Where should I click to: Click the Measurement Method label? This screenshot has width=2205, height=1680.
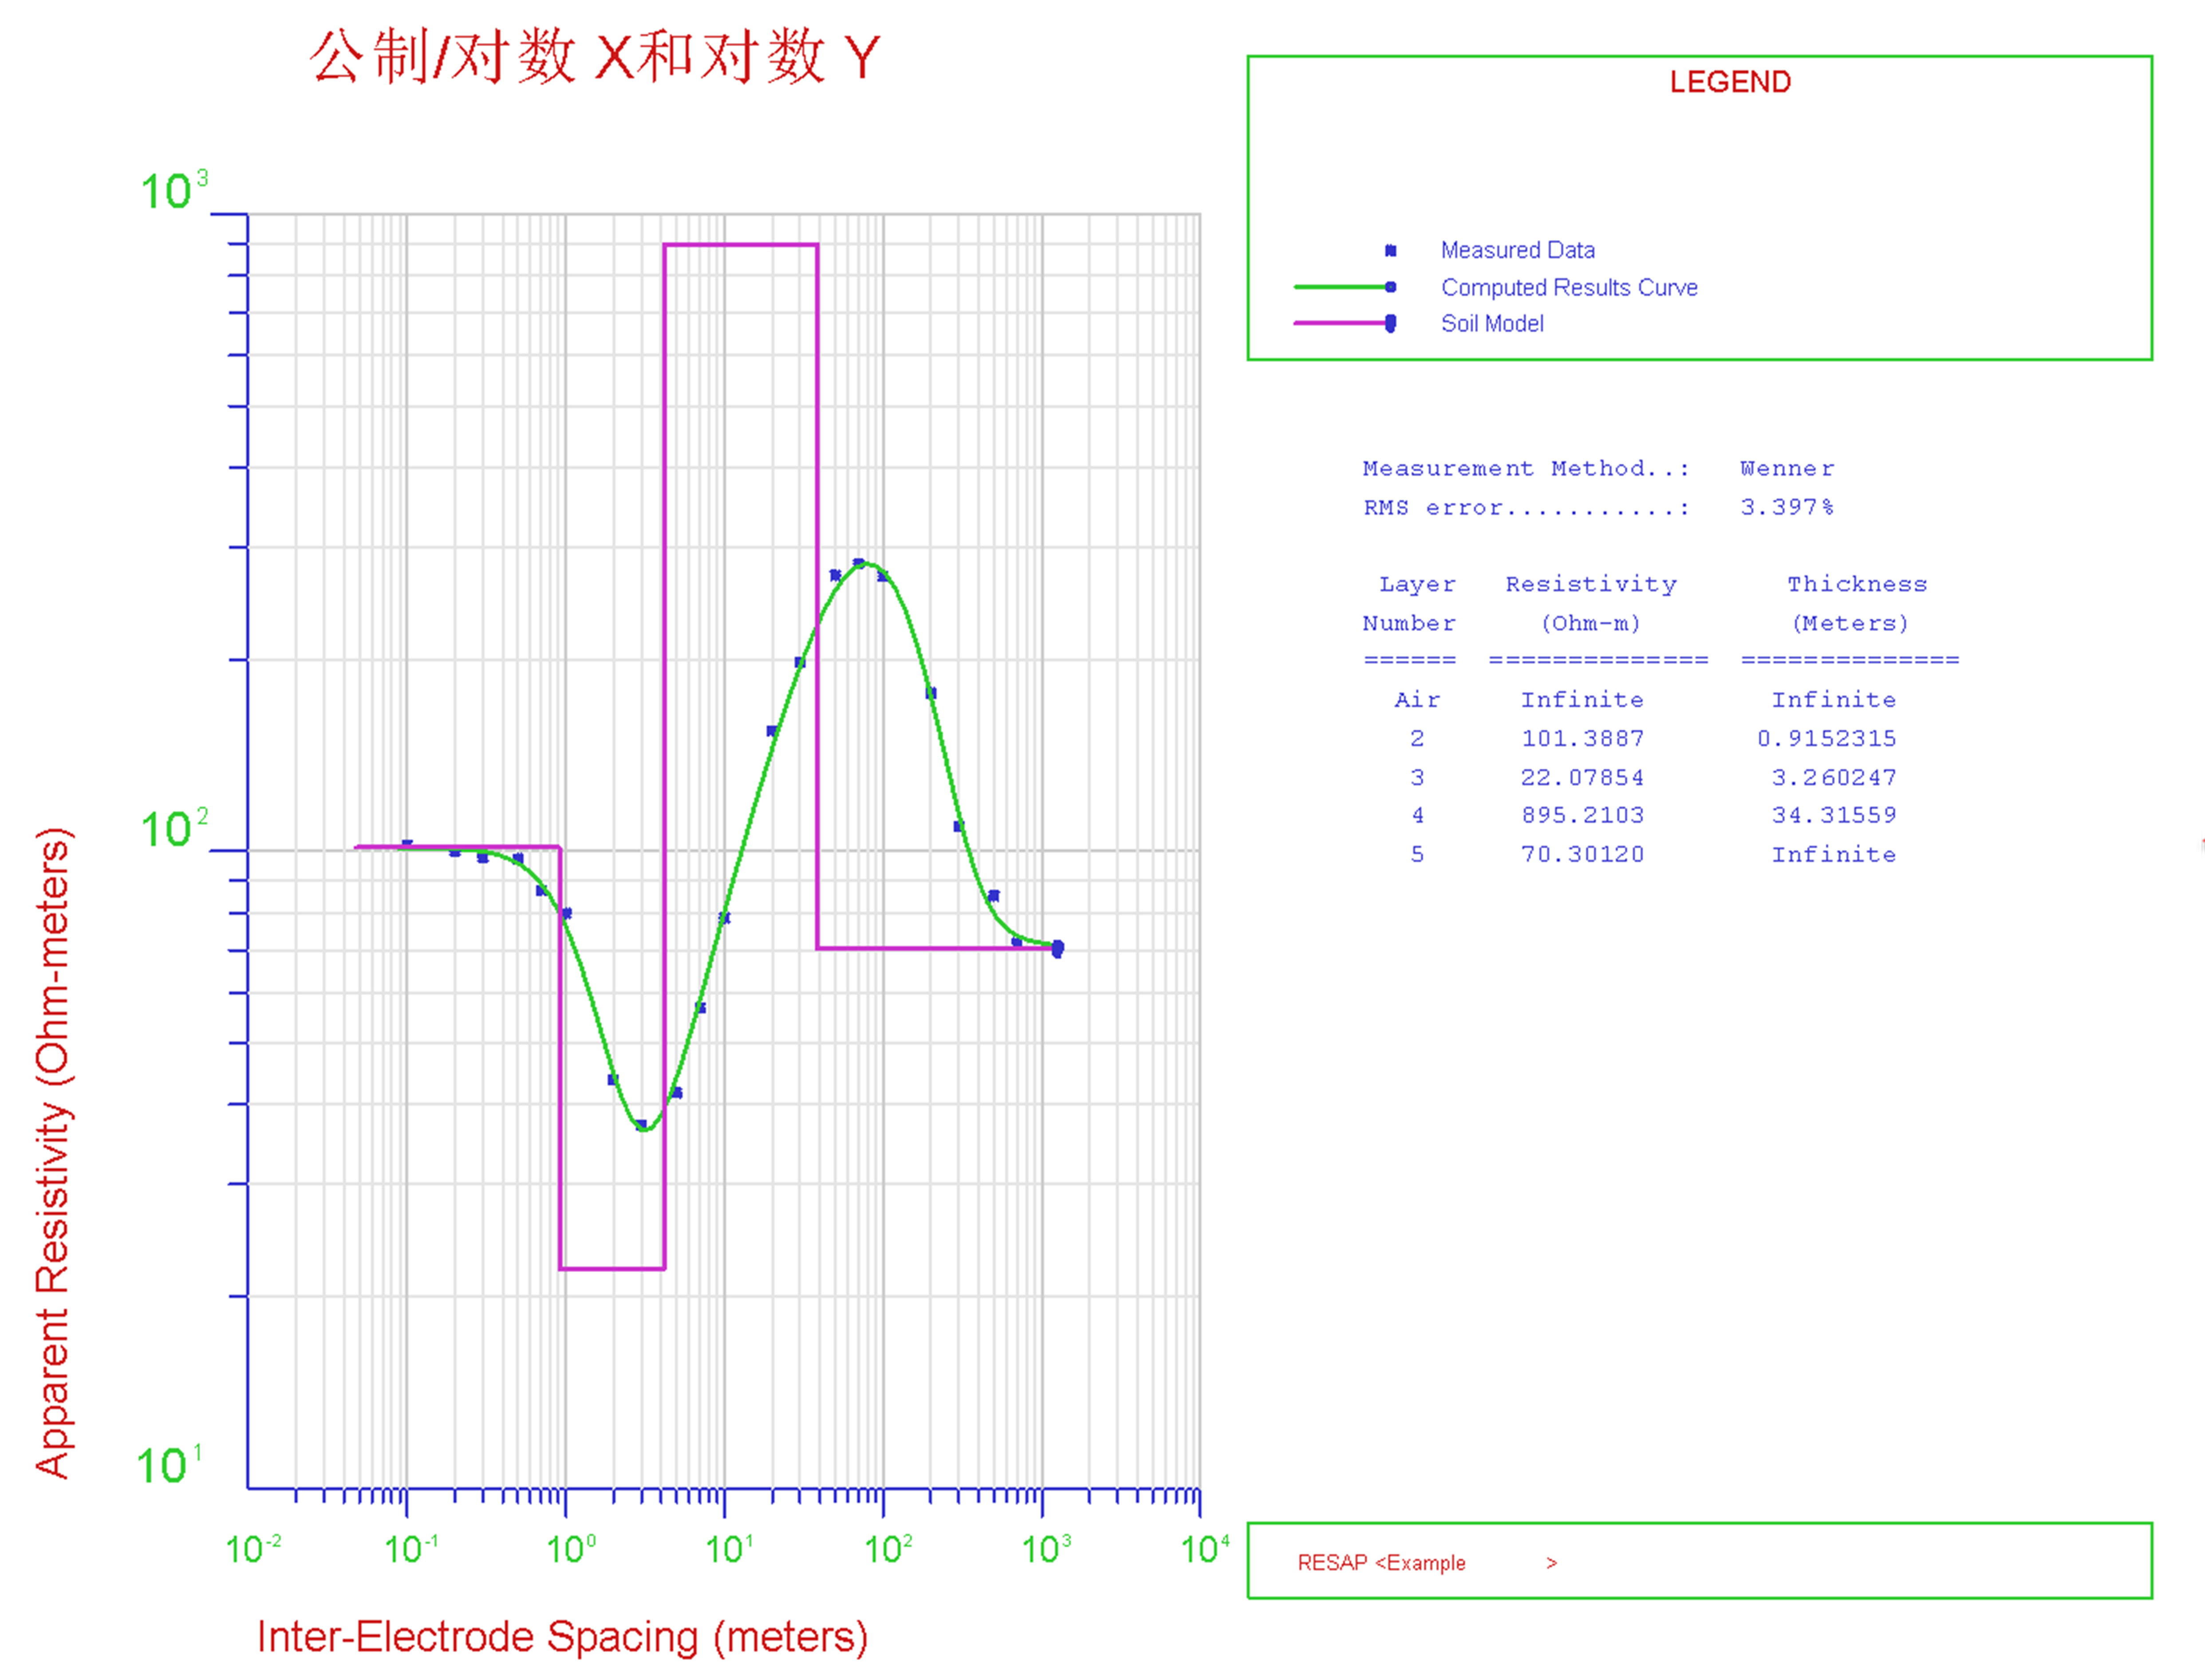[x=1526, y=468]
